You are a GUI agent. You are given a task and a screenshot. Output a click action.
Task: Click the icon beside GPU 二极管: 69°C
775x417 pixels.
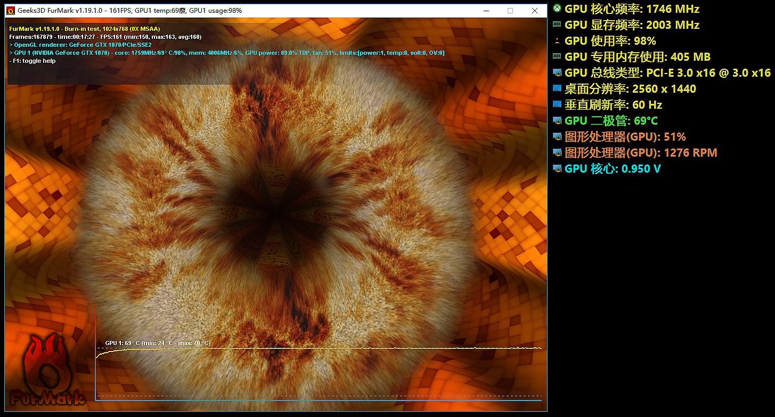(x=557, y=120)
